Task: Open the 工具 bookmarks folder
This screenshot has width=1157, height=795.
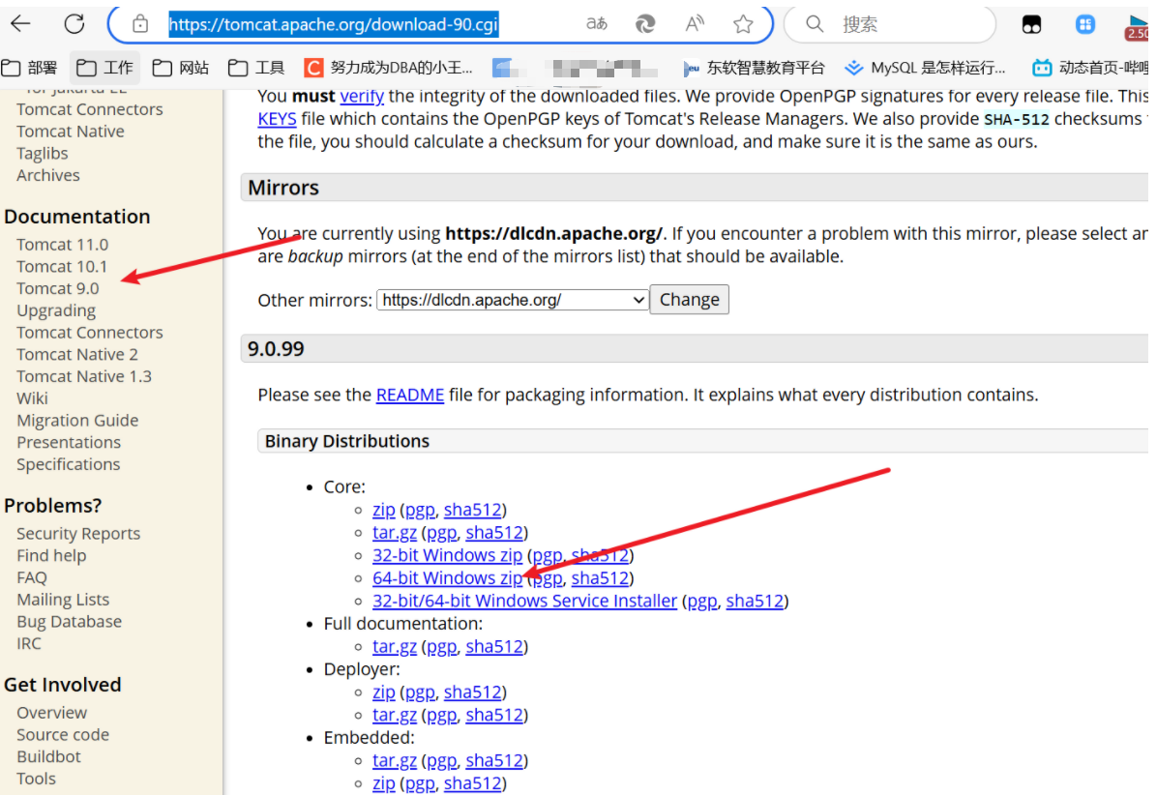Action: (256, 68)
